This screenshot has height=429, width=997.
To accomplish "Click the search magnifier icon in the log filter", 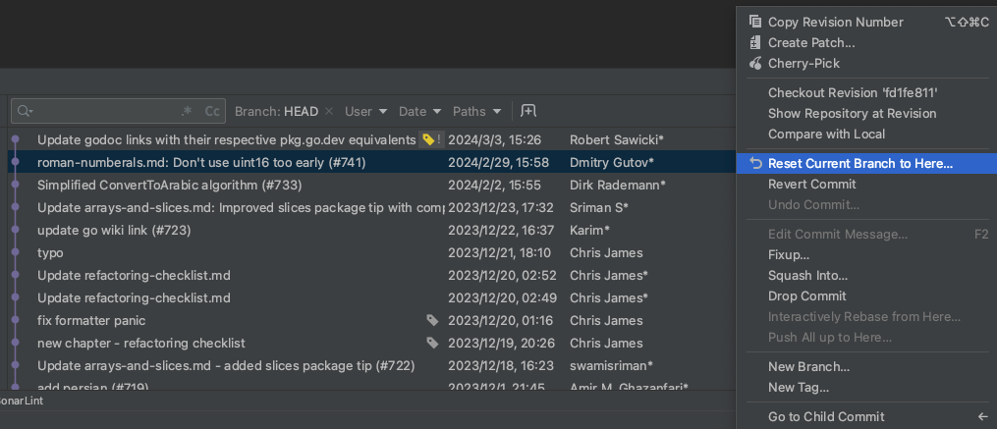I will point(26,112).
